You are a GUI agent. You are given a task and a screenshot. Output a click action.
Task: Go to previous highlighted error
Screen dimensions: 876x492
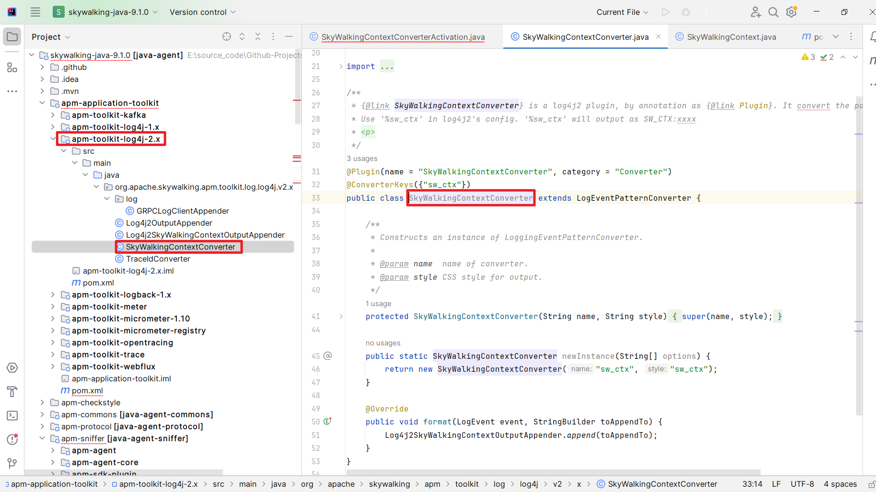tap(843, 57)
